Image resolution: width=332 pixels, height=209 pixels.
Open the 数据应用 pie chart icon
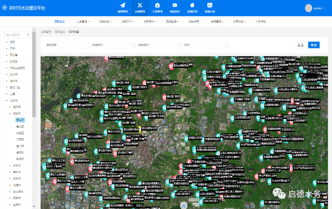point(192,5)
